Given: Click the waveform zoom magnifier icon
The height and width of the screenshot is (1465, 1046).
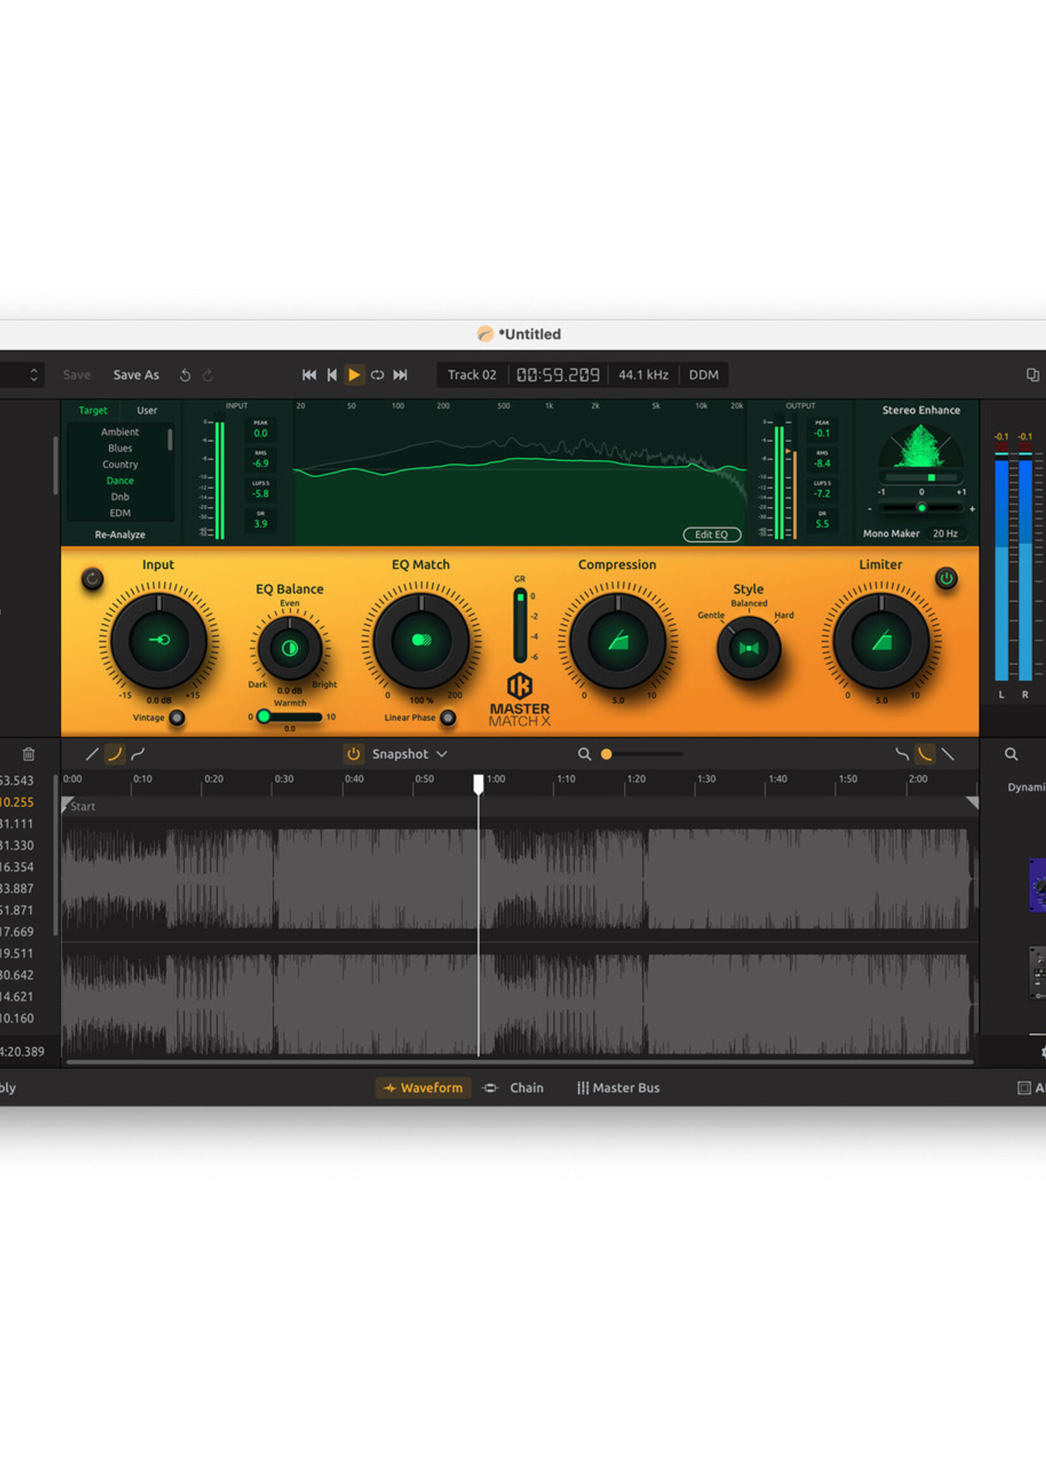Looking at the screenshot, I should point(584,754).
